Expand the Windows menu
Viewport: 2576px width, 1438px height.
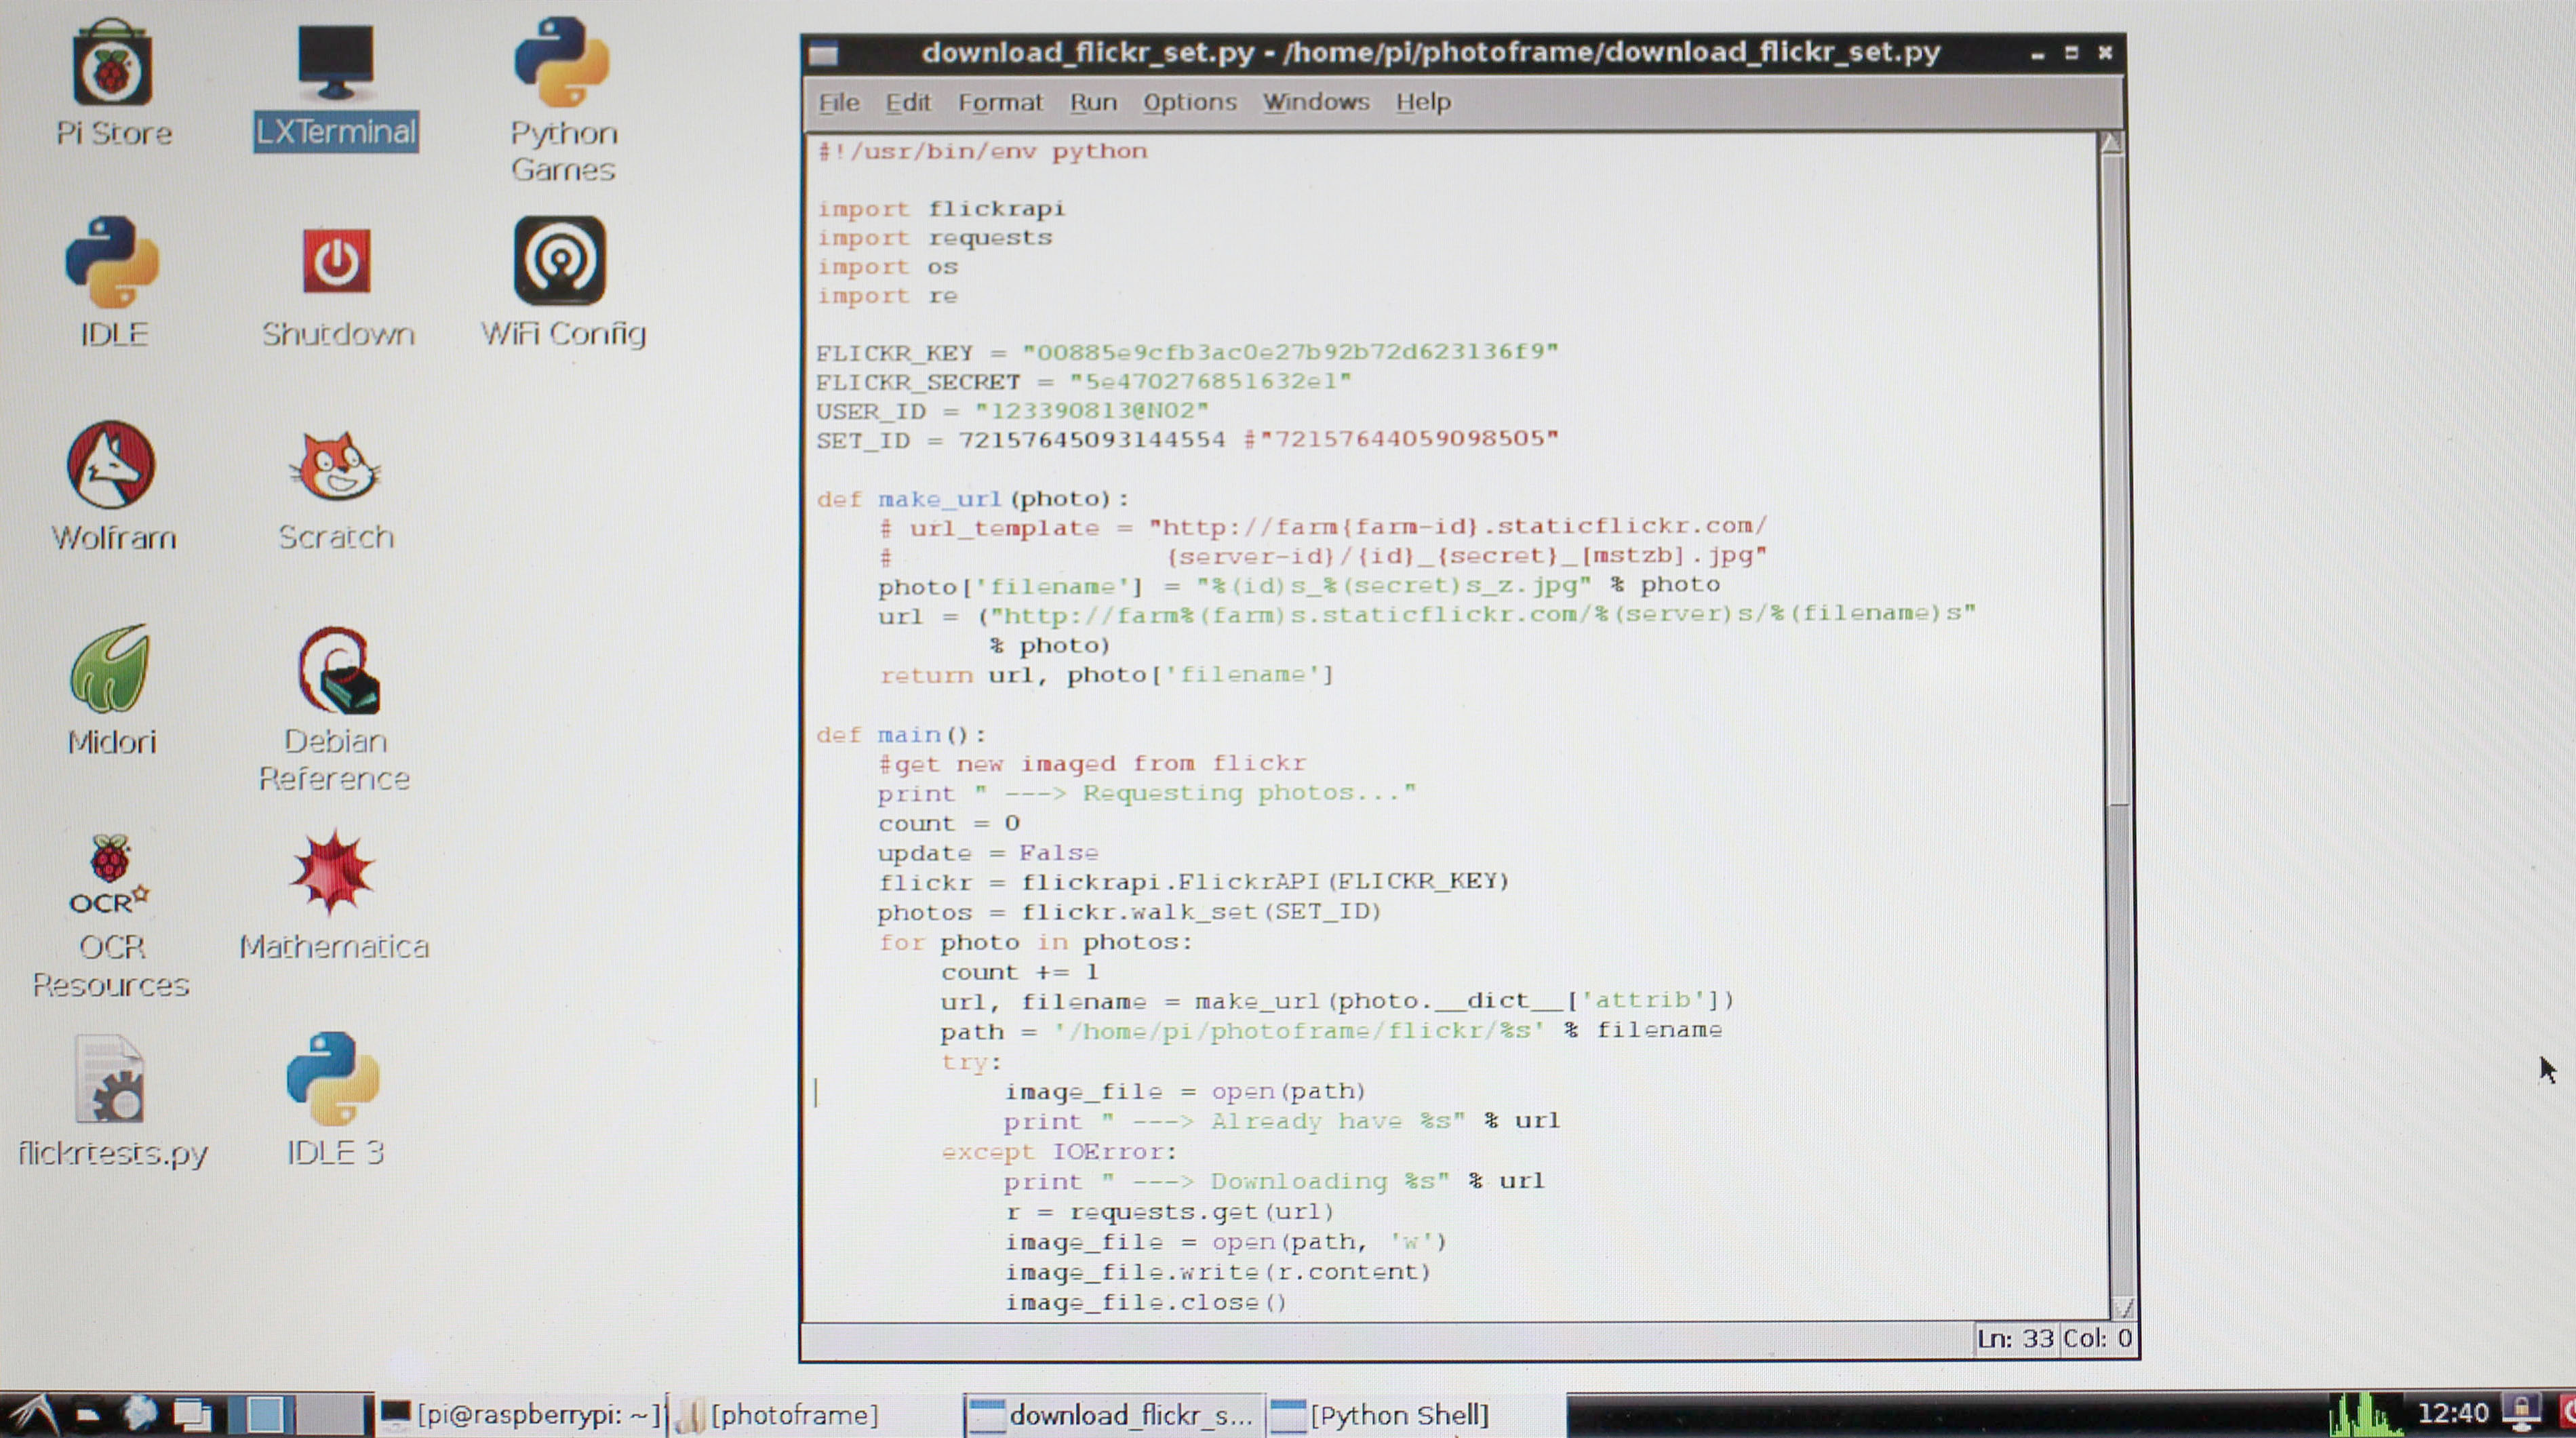pos(1315,102)
